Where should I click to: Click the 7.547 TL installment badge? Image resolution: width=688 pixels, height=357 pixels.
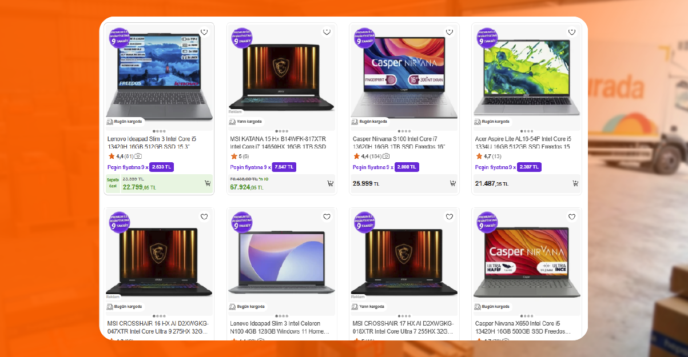pyautogui.click(x=284, y=167)
